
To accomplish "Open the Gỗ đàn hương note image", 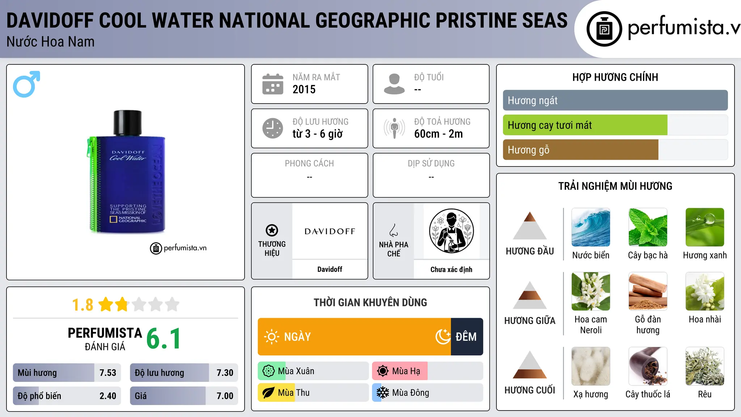I will point(648,291).
